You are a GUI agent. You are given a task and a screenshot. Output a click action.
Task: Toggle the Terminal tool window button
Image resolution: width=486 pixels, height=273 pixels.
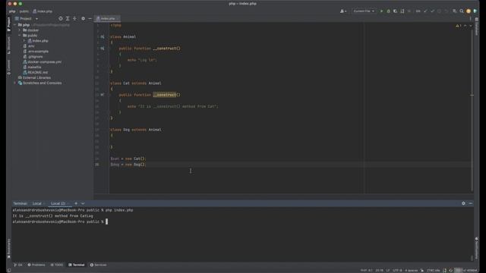tap(77, 265)
